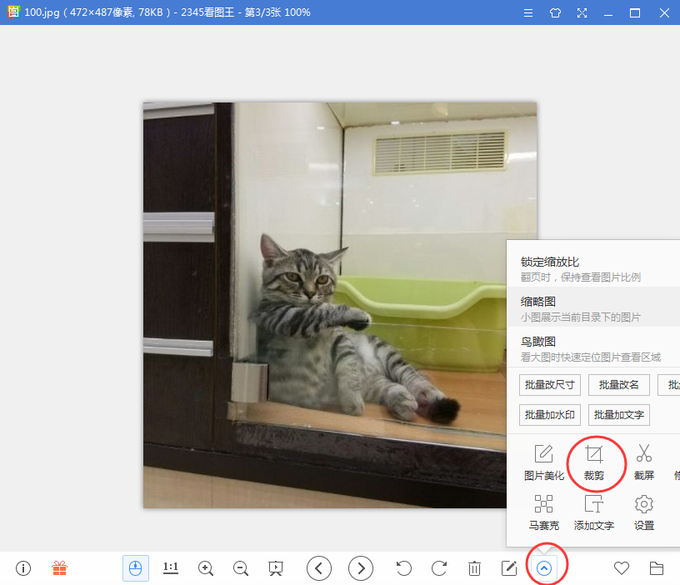Screen dimensions: 680x585
Task: Zoom in on the image
Action: pyautogui.click(x=206, y=568)
